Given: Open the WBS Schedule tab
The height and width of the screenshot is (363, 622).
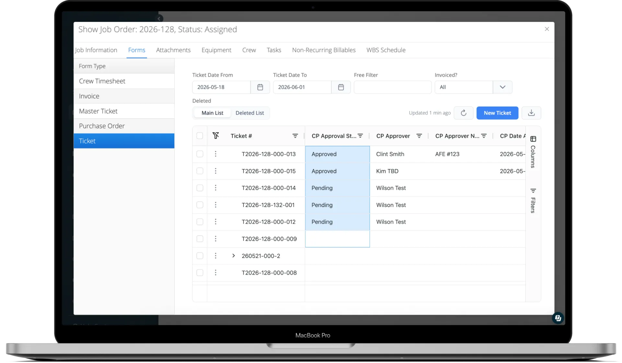Looking at the screenshot, I should [x=386, y=50].
